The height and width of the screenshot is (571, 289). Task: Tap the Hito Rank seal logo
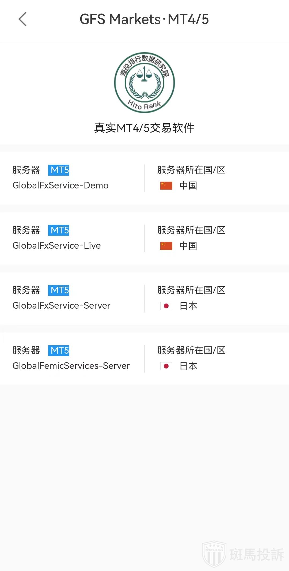tap(144, 82)
